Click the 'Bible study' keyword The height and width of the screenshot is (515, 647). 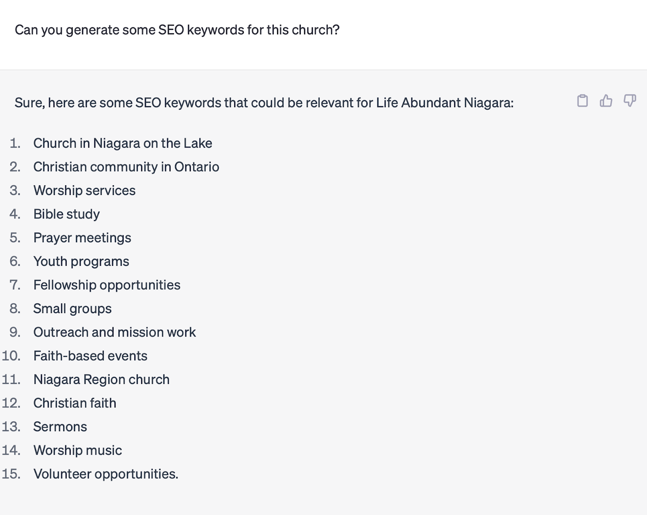(67, 214)
